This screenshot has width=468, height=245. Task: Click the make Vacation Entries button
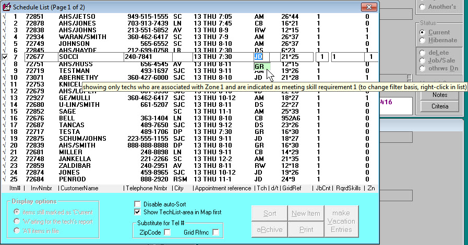pos(341,222)
